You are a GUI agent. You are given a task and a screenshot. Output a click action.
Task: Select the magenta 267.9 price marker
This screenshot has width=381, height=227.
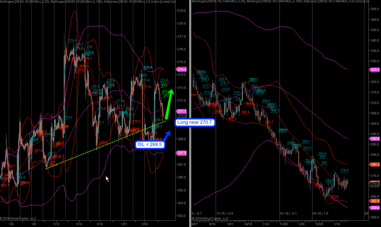point(182,153)
